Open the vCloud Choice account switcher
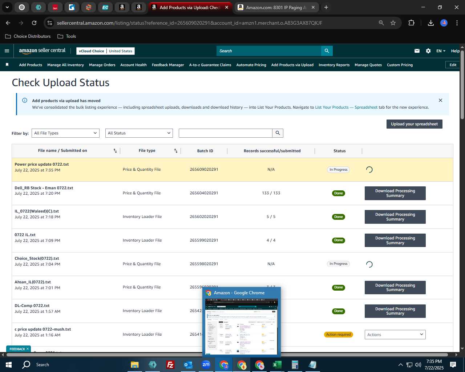The image size is (465, 372). [105, 51]
